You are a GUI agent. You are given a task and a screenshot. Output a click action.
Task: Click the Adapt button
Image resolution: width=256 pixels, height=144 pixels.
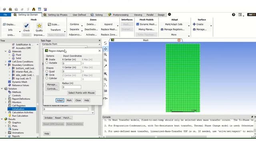coord(60,100)
